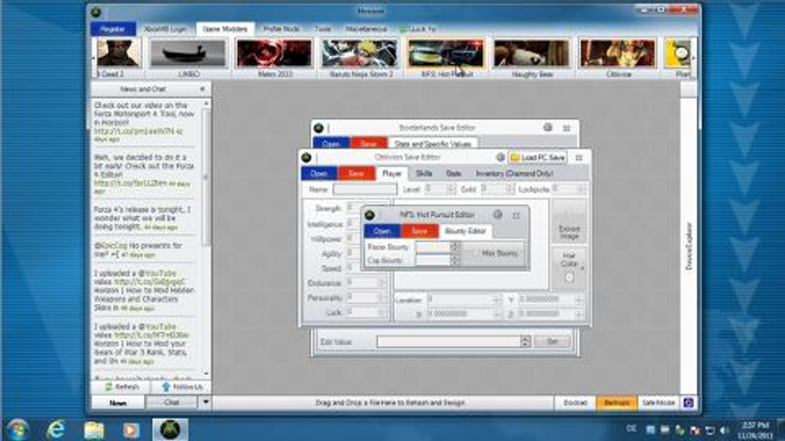Click the Xbox logo in NFS Hot Pursuit Editor
Viewport: 785px width, 441px height.
[370, 215]
